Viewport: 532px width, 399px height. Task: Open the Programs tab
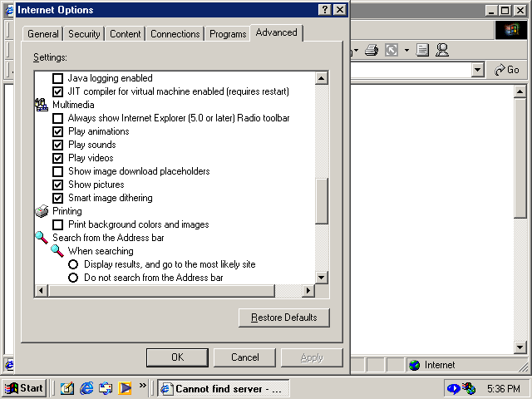pos(228,34)
